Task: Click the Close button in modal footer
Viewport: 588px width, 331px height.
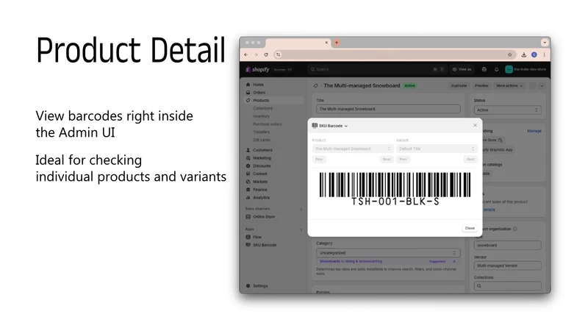Action: click(x=470, y=228)
